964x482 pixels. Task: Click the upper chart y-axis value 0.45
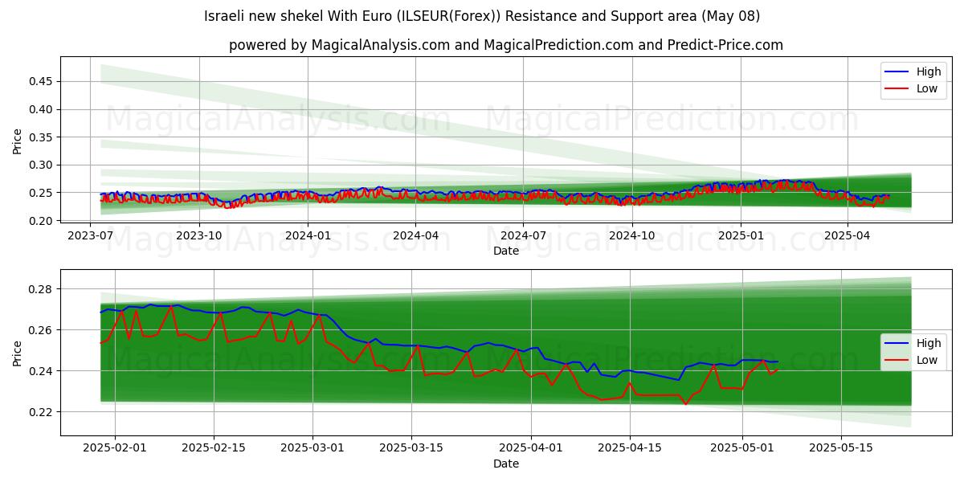tap(42, 81)
